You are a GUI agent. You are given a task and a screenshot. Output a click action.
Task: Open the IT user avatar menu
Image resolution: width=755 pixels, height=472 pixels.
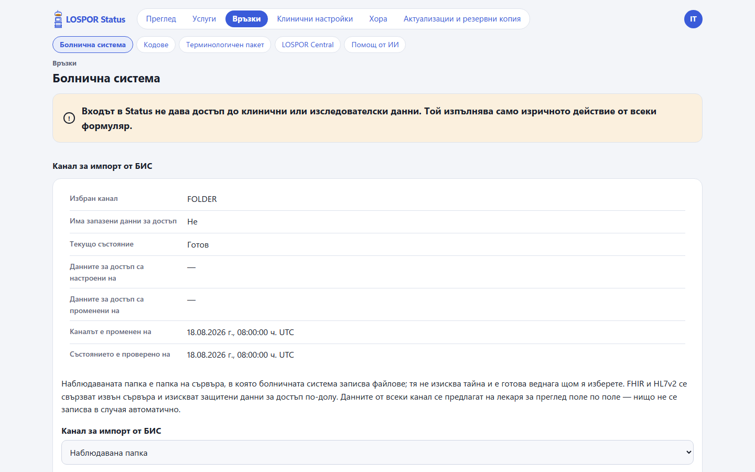(x=693, y=19)
